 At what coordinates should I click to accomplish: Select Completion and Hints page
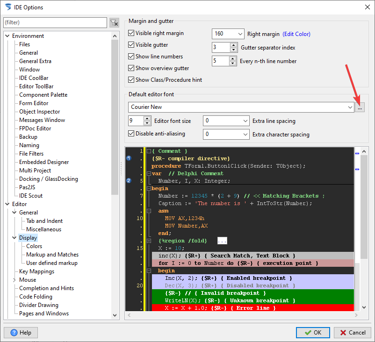pyautogui.click(x=46, y=288)
